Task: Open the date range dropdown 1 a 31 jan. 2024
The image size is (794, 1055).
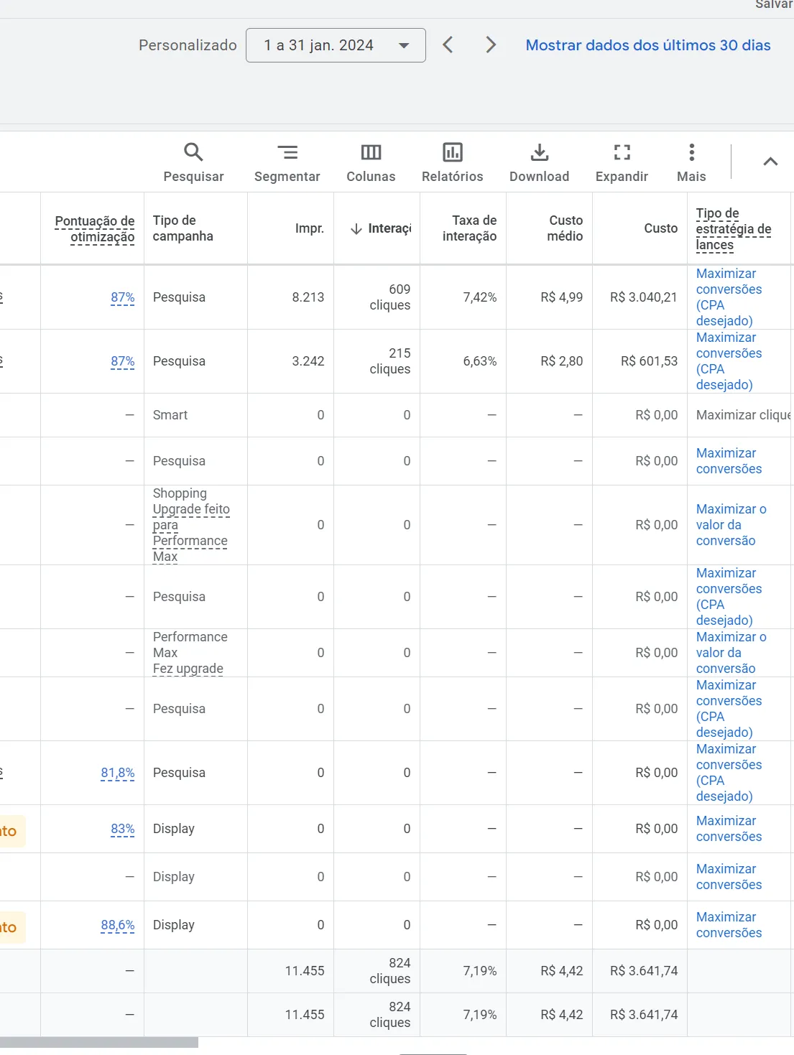Action: click(x=336, y=45)
